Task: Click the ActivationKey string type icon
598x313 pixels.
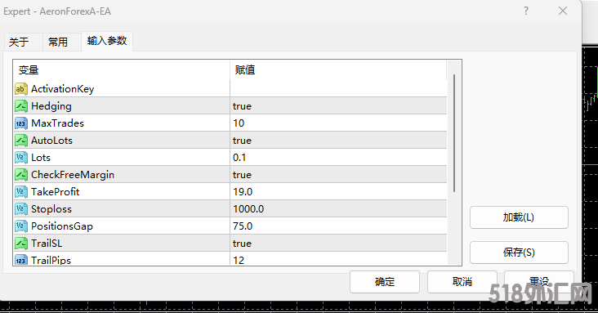Action: click(21, 89)
